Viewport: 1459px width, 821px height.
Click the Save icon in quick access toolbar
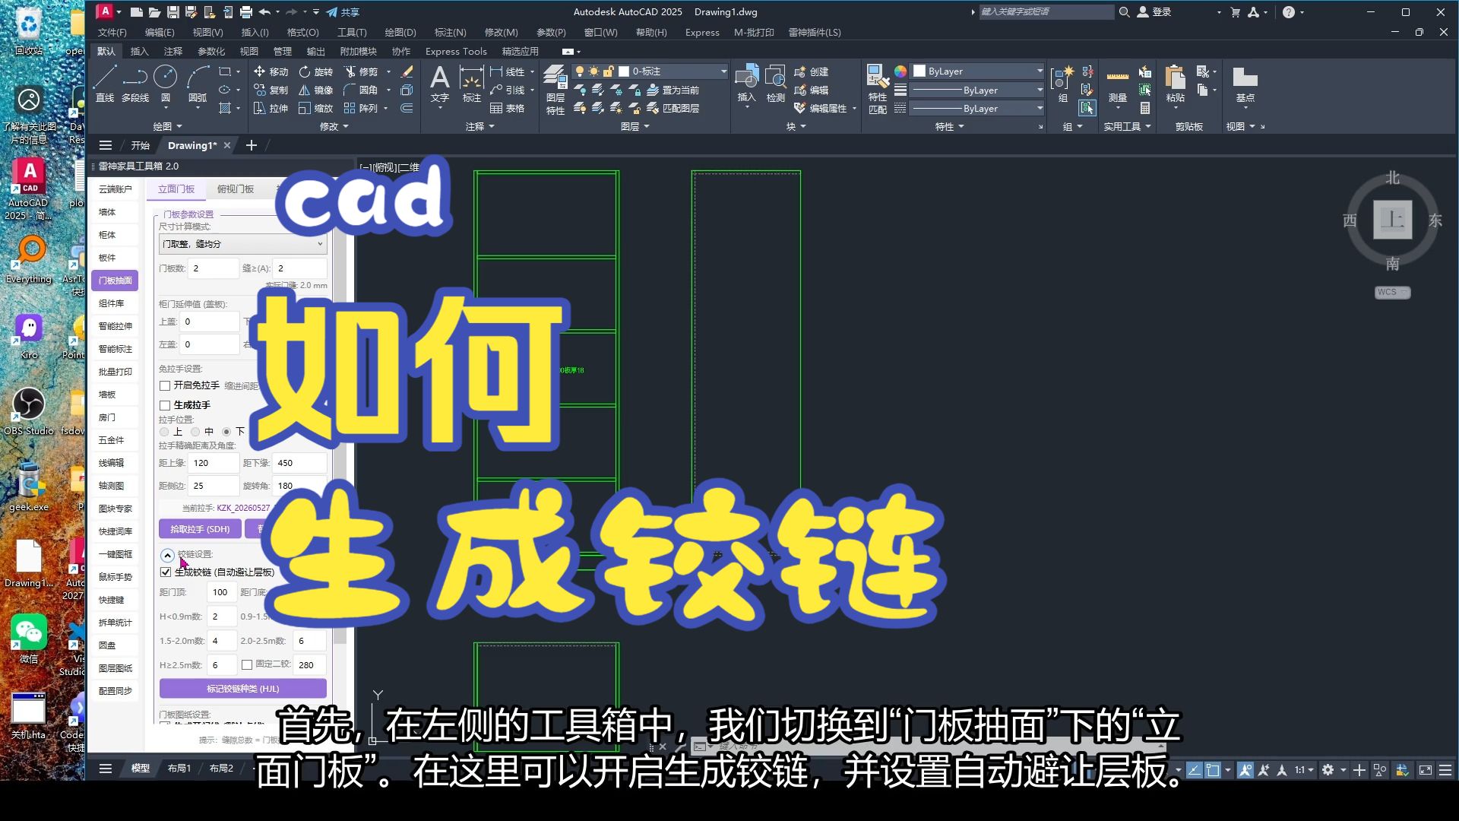point(173,12)
